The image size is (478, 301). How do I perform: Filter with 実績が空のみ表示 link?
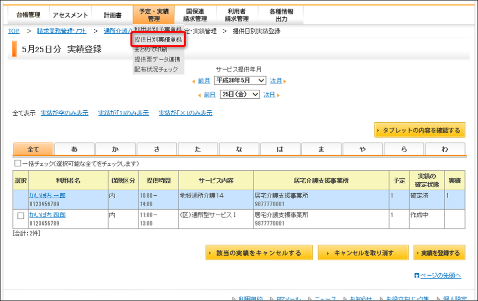pos(65,113)
